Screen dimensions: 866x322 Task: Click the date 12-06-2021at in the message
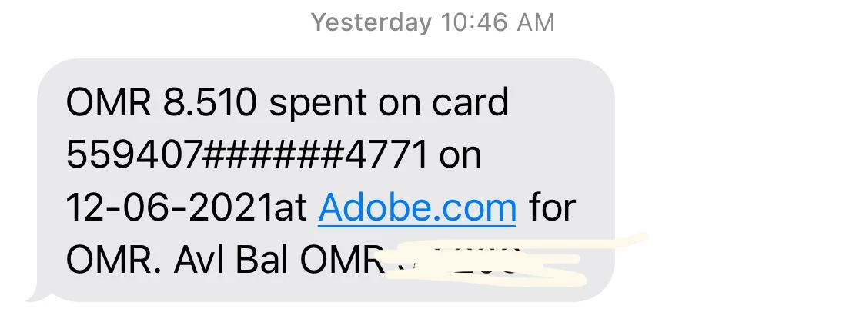coord(186,207)
